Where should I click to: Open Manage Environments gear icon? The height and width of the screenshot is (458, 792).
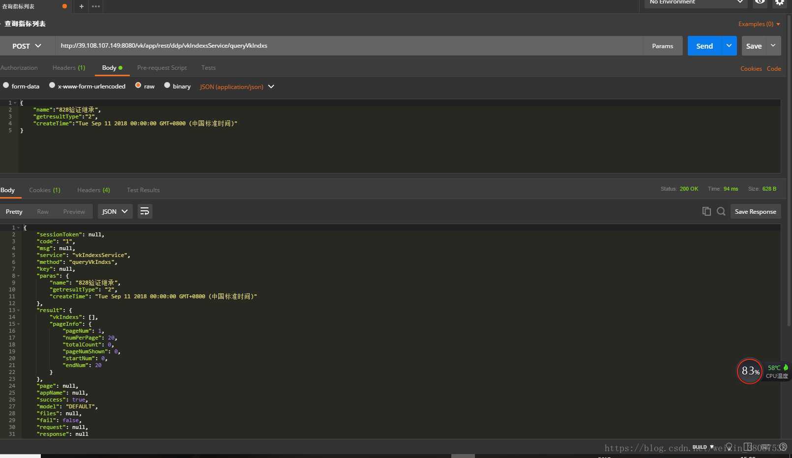pos(780,2)
